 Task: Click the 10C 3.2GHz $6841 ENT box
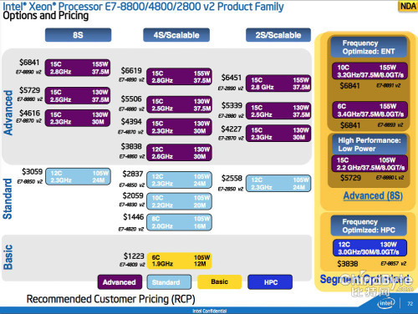370,71
